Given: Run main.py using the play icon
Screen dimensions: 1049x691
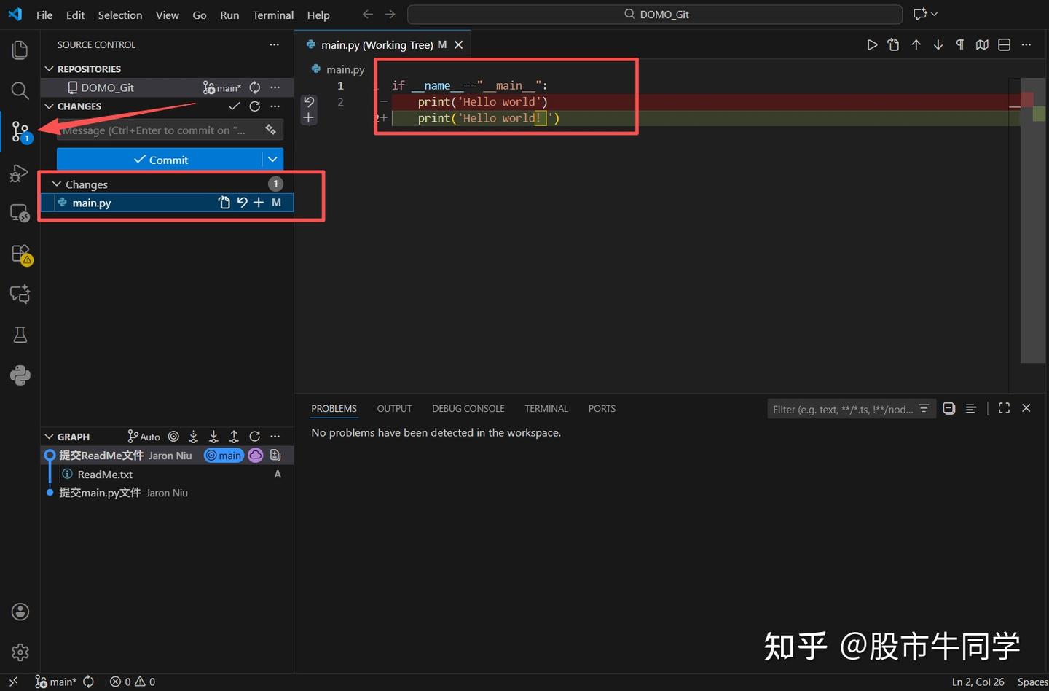Looking at the screenshot, I should point(872,44).
